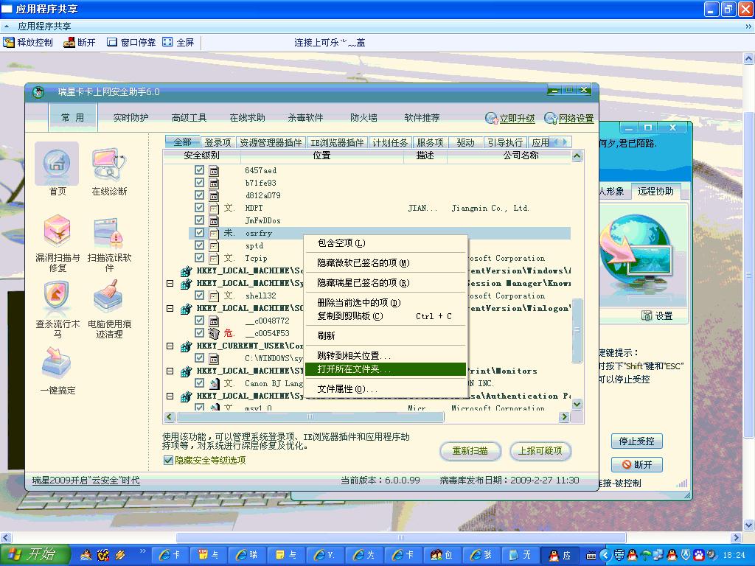The height and width of the screenshot is (566, 755).
Task: Click the tab strip scroll arrows
Action: click(561, 142)
